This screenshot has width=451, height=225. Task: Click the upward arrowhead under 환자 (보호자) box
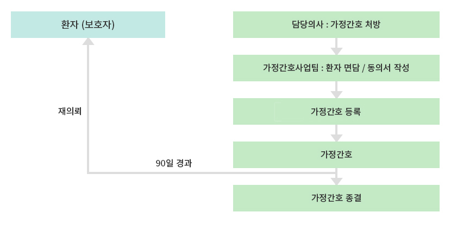pos(89,42)
